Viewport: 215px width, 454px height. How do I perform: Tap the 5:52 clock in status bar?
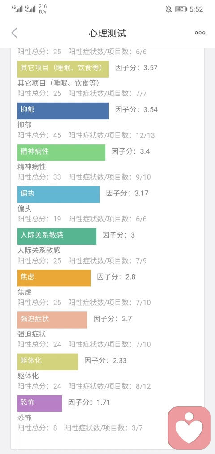coord(196,9)
